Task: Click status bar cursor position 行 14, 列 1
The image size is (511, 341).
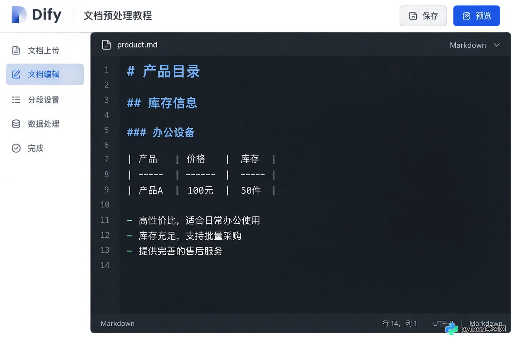Action: tap(400, 323)
